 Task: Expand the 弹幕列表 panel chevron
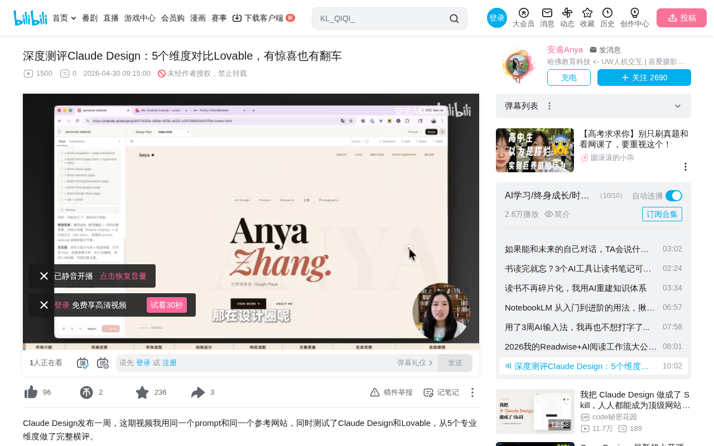tap(678, 106)
